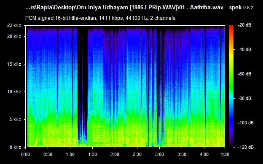The width and height of the screenshot is (263, 164).
Task: Click the -120 dB legend label
Action: click(x=246, y=147)
